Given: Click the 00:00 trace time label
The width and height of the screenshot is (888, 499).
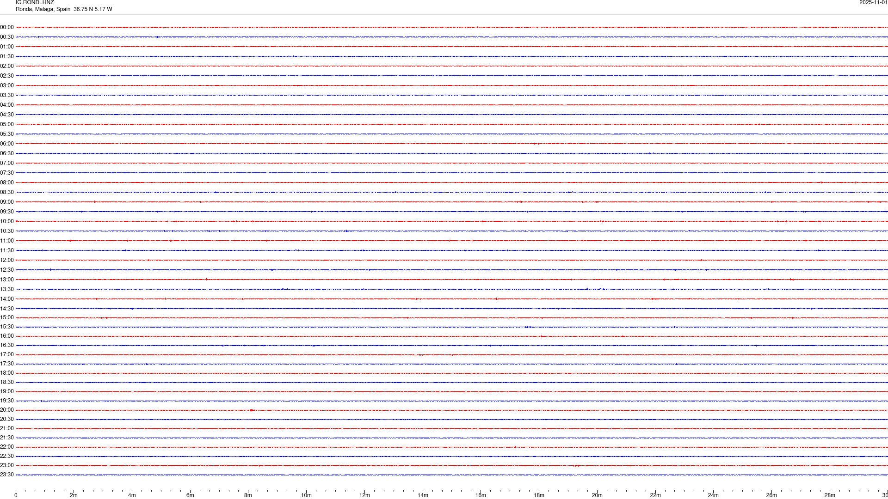Looking at the screenshot, I should (7, 27).
